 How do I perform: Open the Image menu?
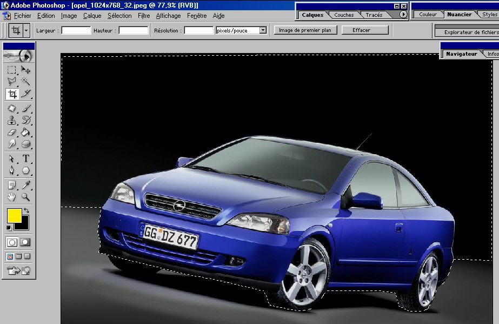(69, 16)
